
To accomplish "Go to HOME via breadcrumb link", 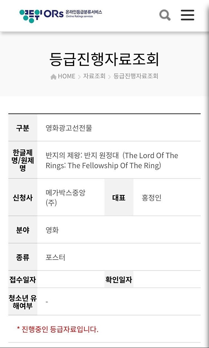I will coord(66,76).
